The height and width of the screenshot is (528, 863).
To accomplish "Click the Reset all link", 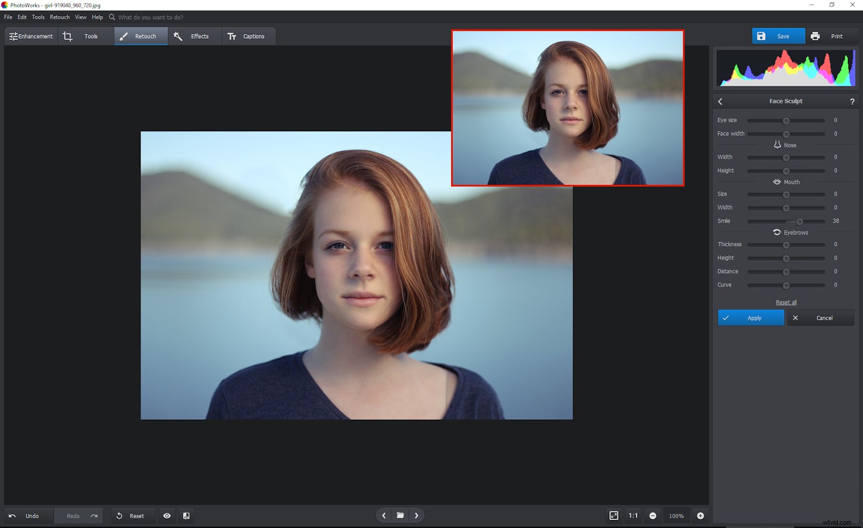I will pos(786,302).
